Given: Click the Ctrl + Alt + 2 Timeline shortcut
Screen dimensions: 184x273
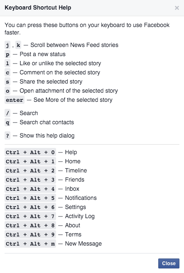Looking at the screenshot, I should [x=30, y=171].
